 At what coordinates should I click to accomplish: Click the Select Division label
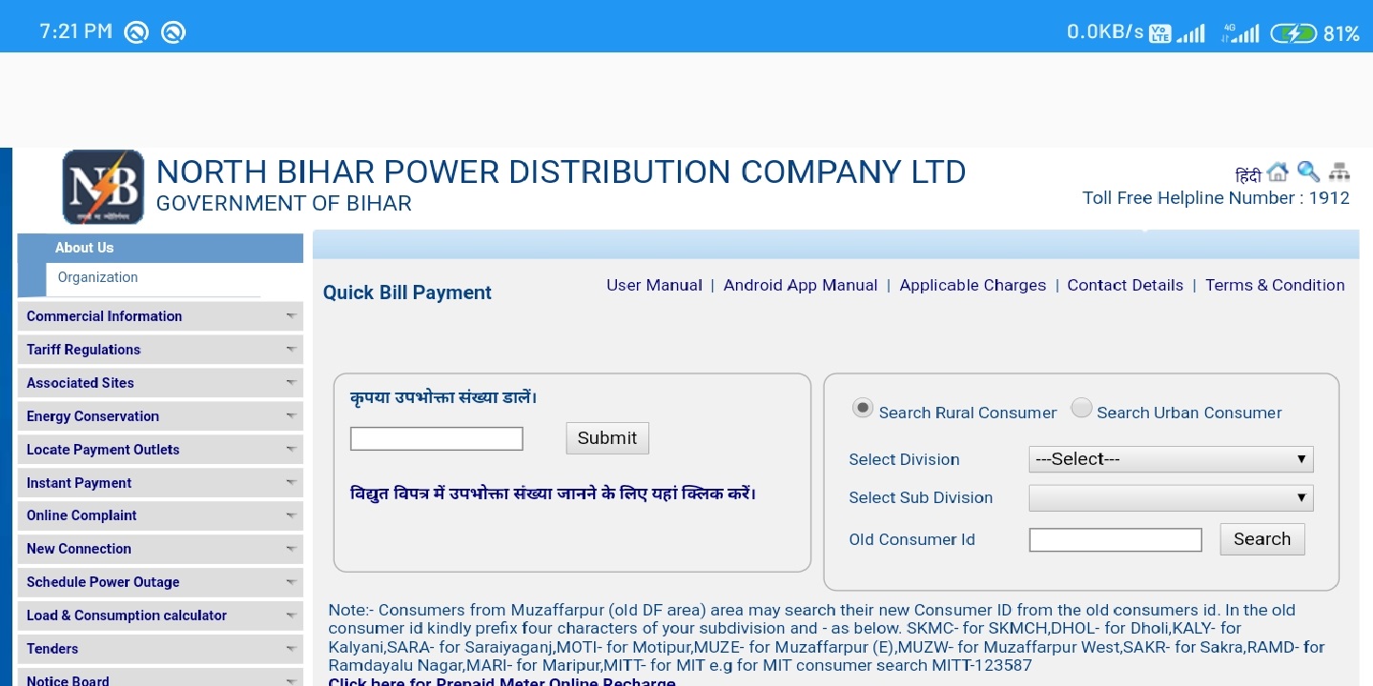coord(904,459)
